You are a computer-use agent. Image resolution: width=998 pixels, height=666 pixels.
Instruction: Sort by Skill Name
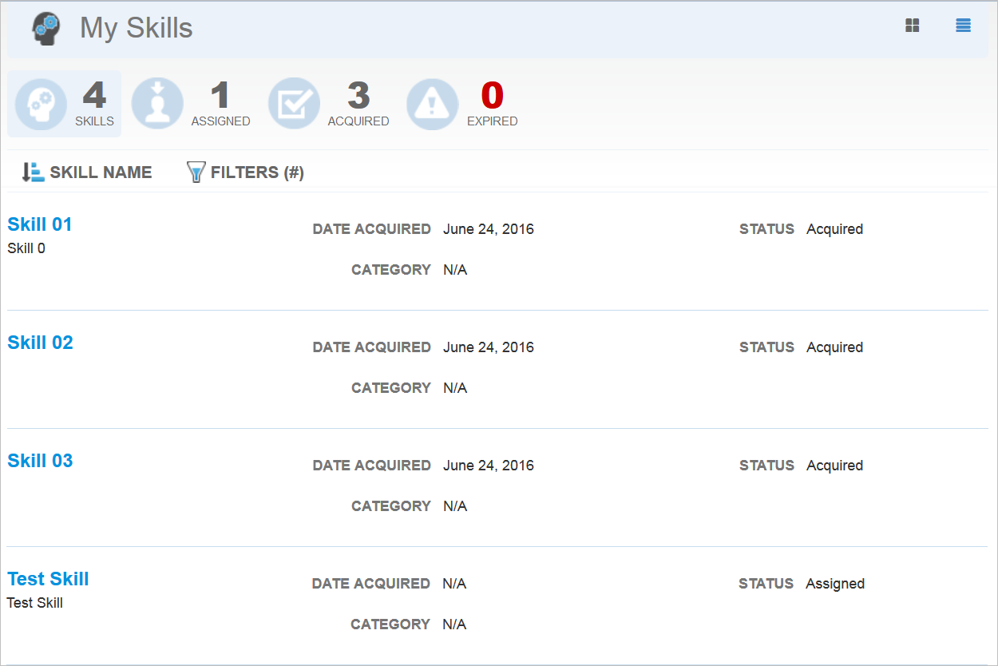tap(101, 172)
